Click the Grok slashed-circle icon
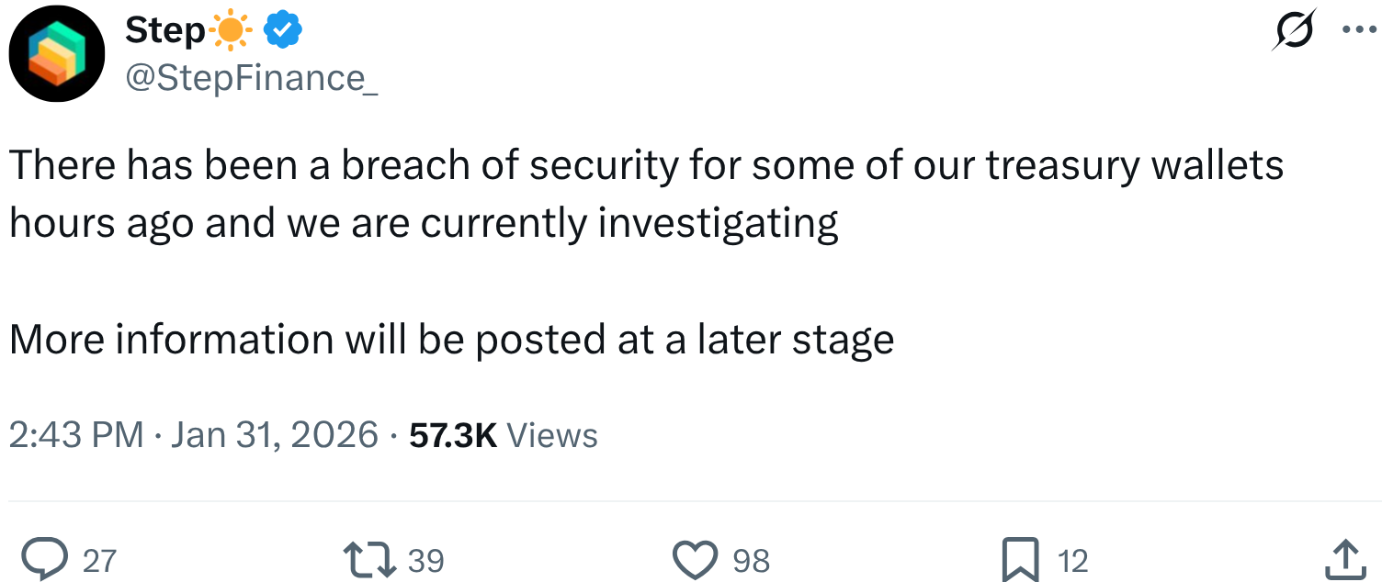This screenshot has height=582, width=1382. [1294, 31]
